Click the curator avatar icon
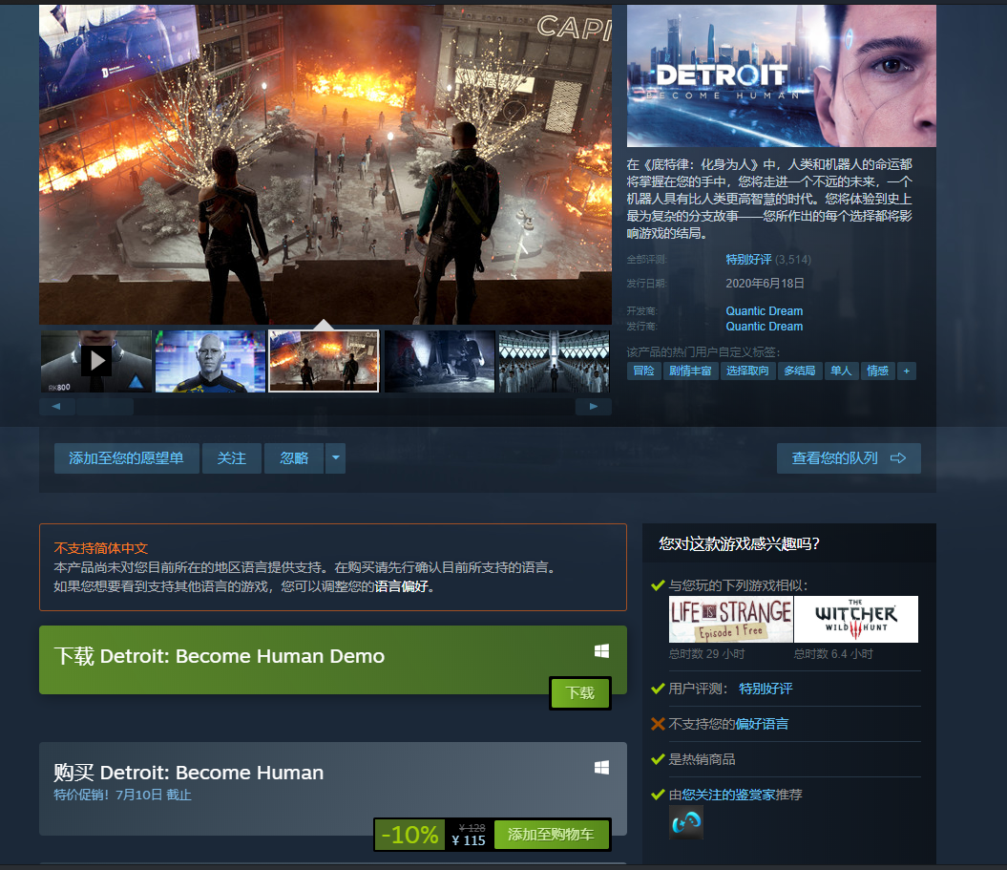The image size is (1007, 870). (x=686, y=822)
